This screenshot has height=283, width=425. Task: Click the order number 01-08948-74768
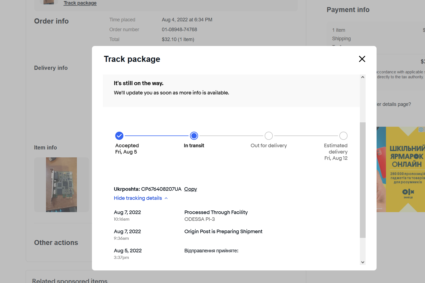click(180, 30)
